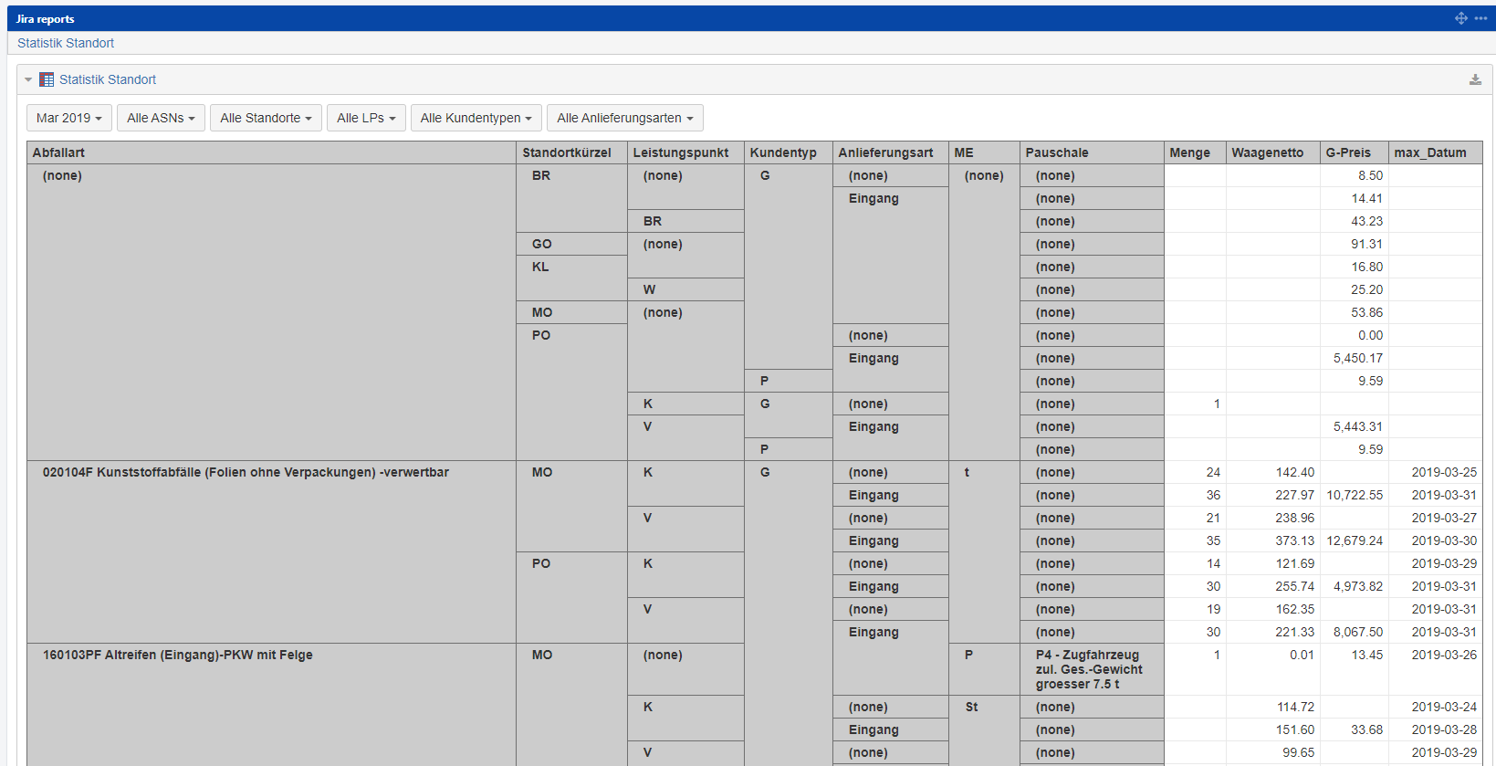
Task: Click the Anlieferungsart column header
Action: tap(891, 152)
